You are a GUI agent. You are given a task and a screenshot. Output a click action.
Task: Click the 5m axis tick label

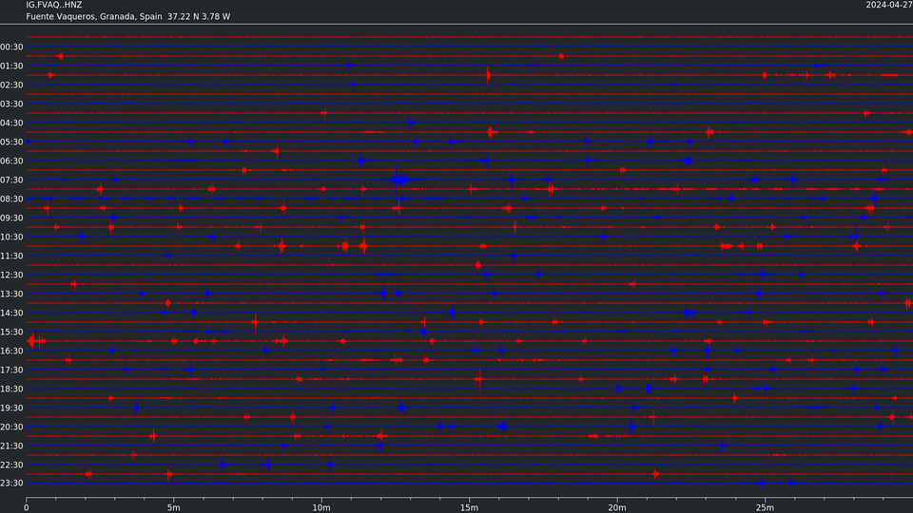click(173, 507)
